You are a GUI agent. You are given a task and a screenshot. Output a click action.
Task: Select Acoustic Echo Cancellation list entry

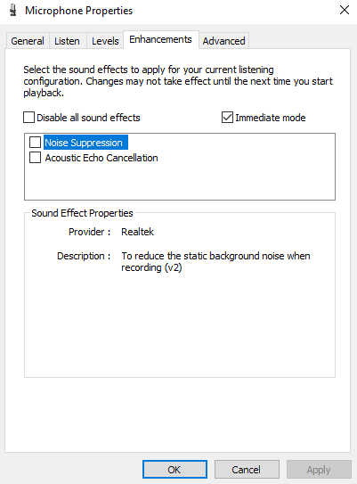point(101,158)
